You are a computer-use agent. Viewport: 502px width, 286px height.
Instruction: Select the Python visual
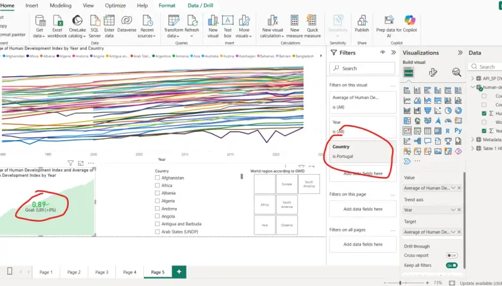point(458,131)
